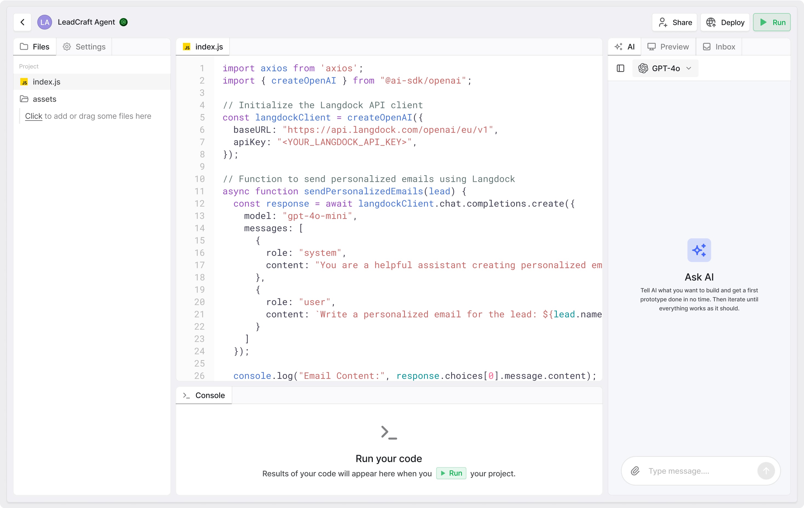Share the project via Share button

(x=674, y=22)
